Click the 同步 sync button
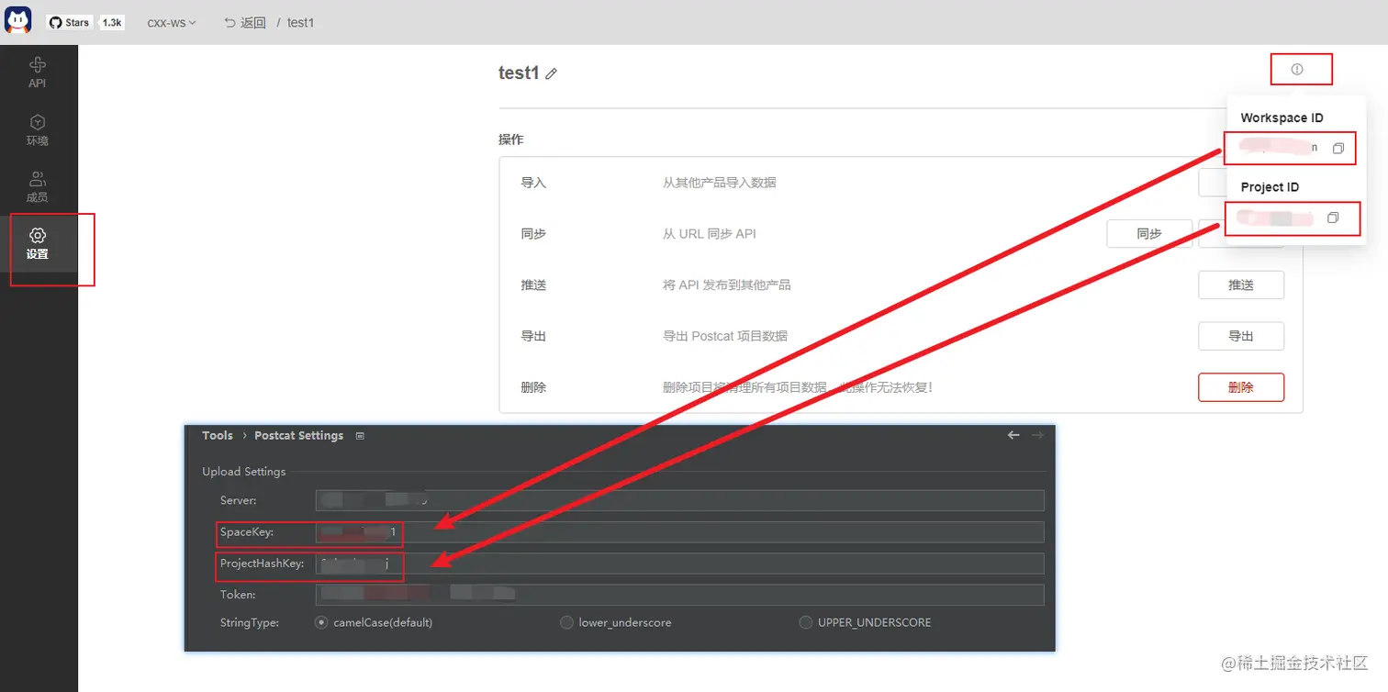The image size is (1388, 692). click(1149, 234)
